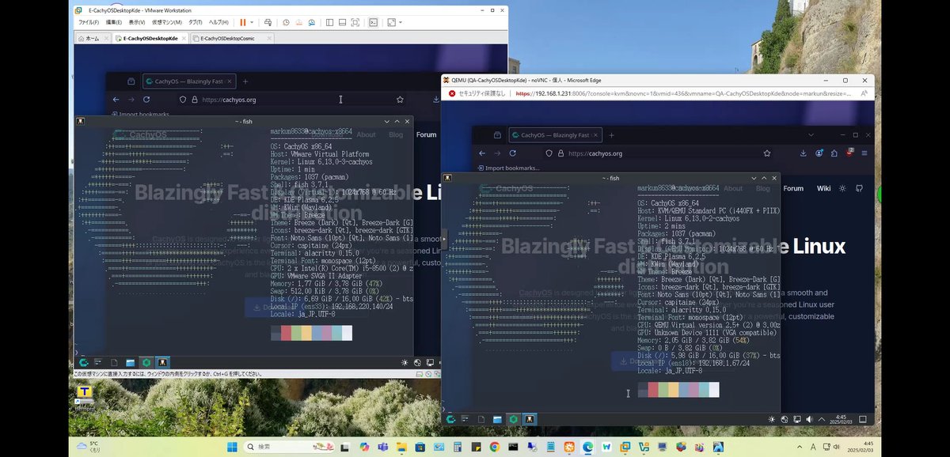The height and width of the screenshot is (457, 950).
Task: Open KDE application launcher in QEMU guest
Action: click(x=450, y=418)
